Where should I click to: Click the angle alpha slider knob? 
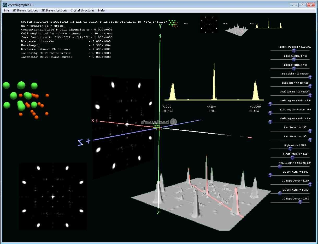(310, 77)
